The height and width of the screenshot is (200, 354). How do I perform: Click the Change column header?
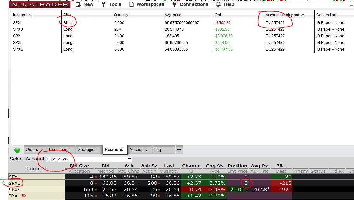click(x=191, y=166)
